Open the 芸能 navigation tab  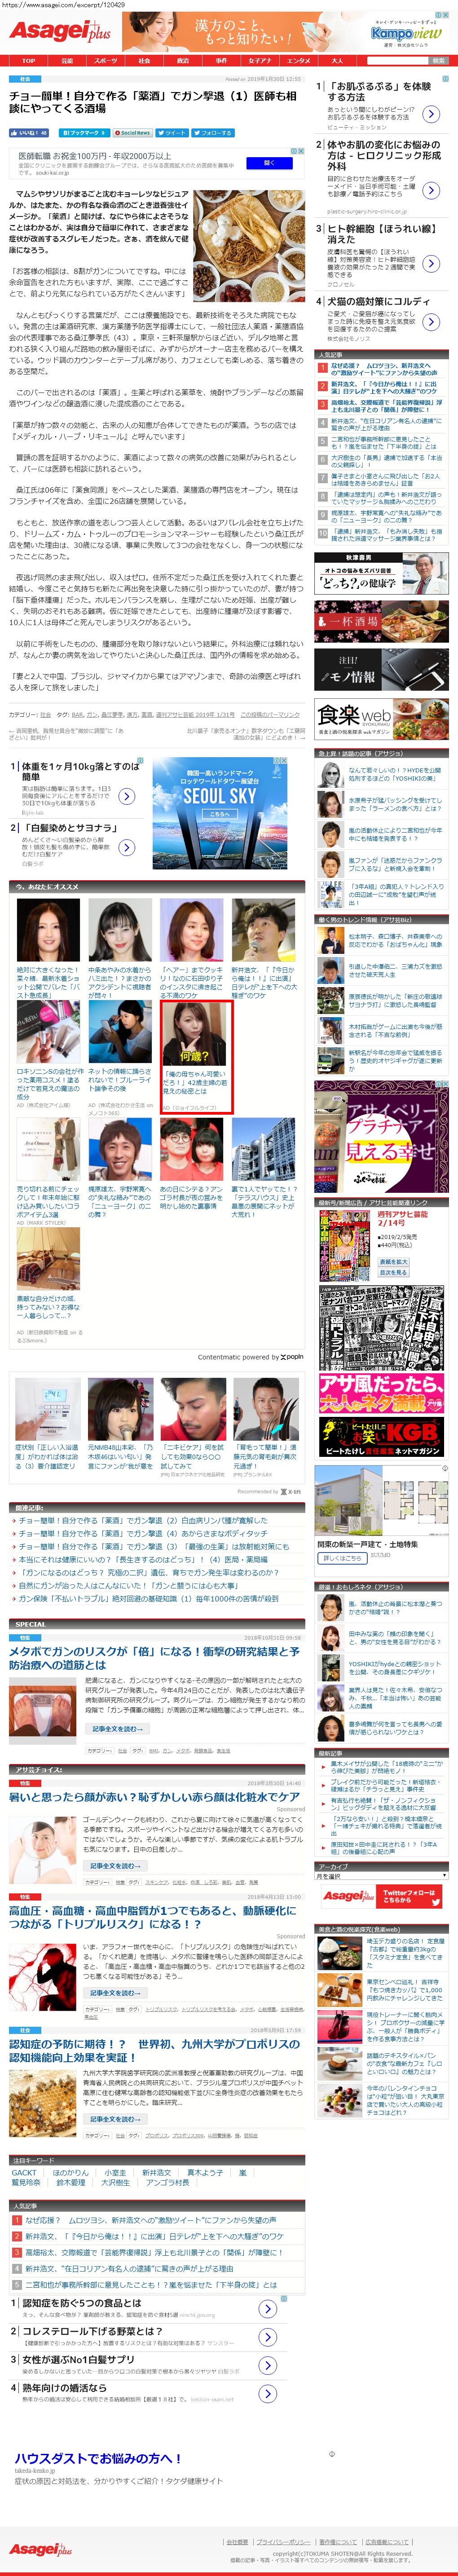click(67, 61)
